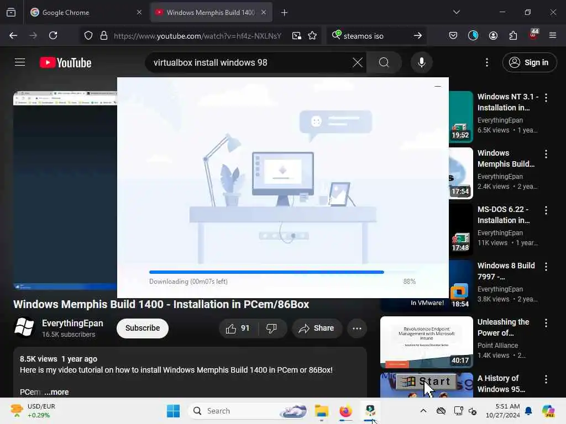Open options for History of Windows 95

coord(546,379)
